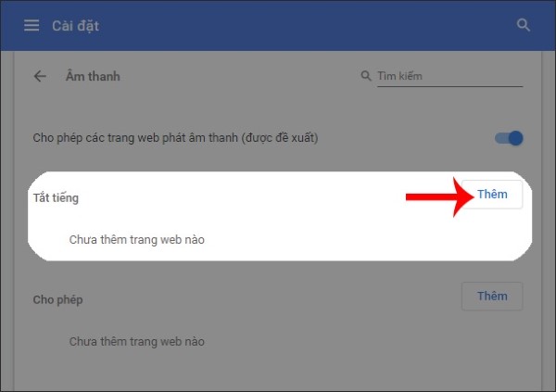The width and height of the screenshot is (556, 392).
Task: Click Thêm in the Tắt tiếng section
Action: [492, 195]
